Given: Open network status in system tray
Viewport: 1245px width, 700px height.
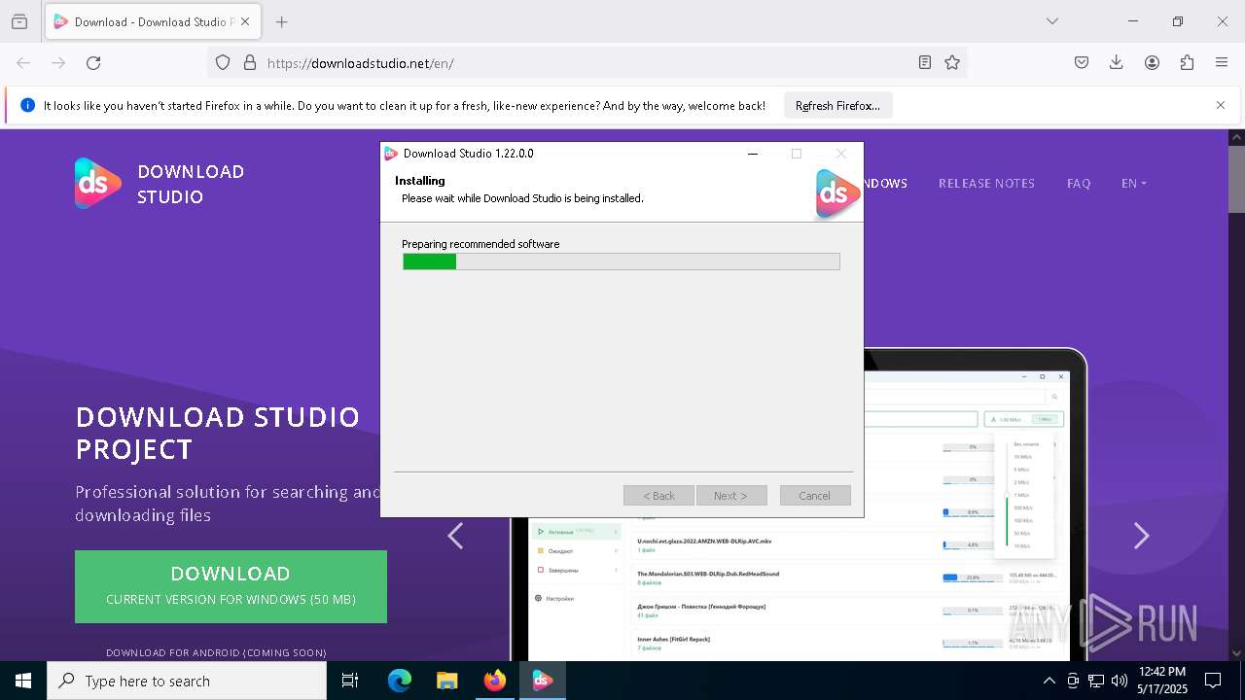Looking at the screenshot, I should click(1096, 681).
